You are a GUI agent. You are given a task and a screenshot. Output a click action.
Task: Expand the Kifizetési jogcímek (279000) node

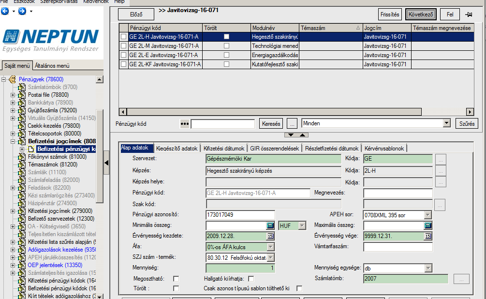pos(13,211)
